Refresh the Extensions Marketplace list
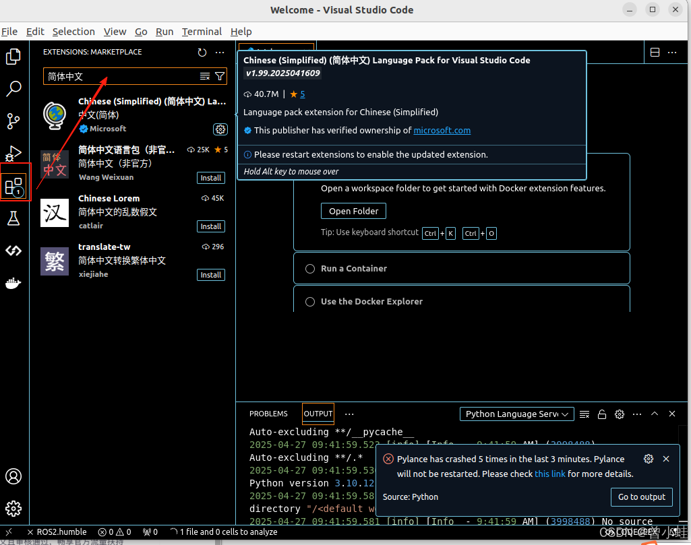The image size is (691, 545). coord(202,53)
